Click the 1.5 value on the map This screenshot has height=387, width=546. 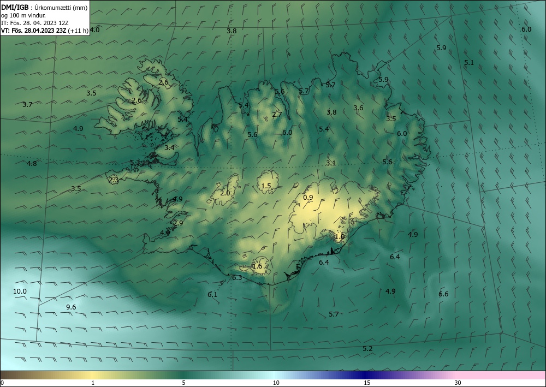[x=266, y=186]
